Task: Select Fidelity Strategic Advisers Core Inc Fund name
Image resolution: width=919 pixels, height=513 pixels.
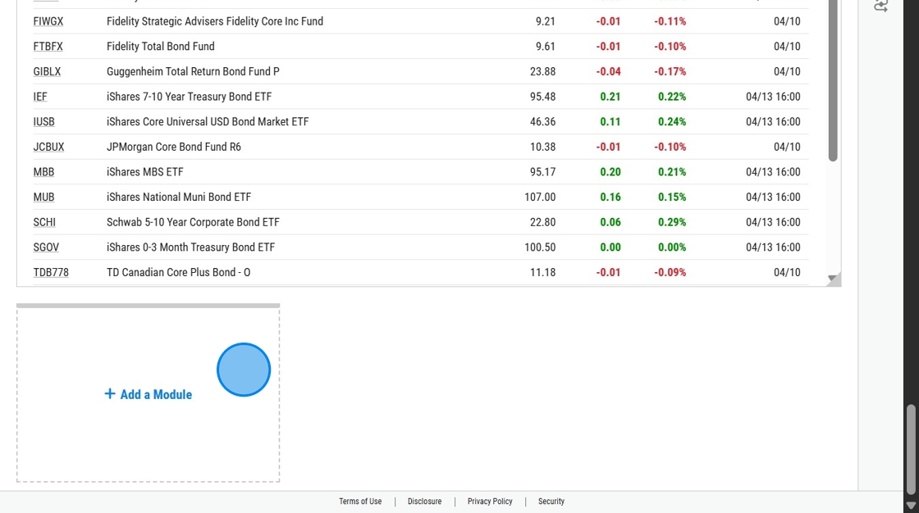Action: point(214,21)
